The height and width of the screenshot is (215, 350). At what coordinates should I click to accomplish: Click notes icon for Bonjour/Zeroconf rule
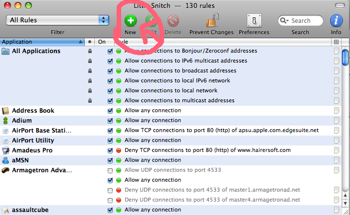point(337,51)
